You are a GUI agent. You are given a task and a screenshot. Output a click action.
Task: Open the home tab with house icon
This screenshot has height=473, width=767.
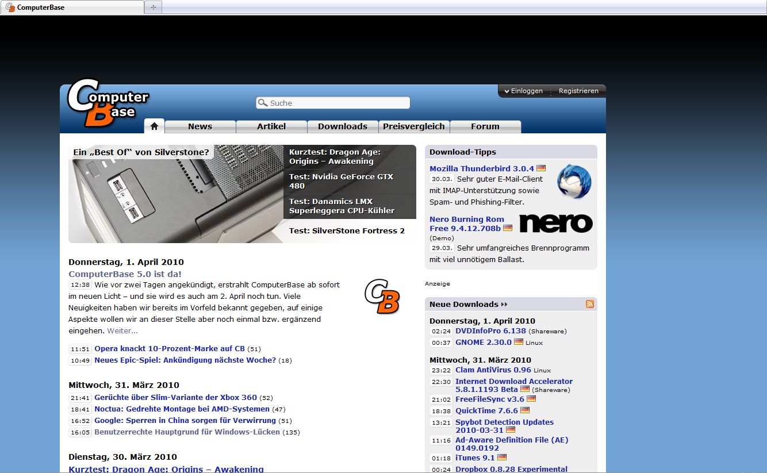coord(154,126)
